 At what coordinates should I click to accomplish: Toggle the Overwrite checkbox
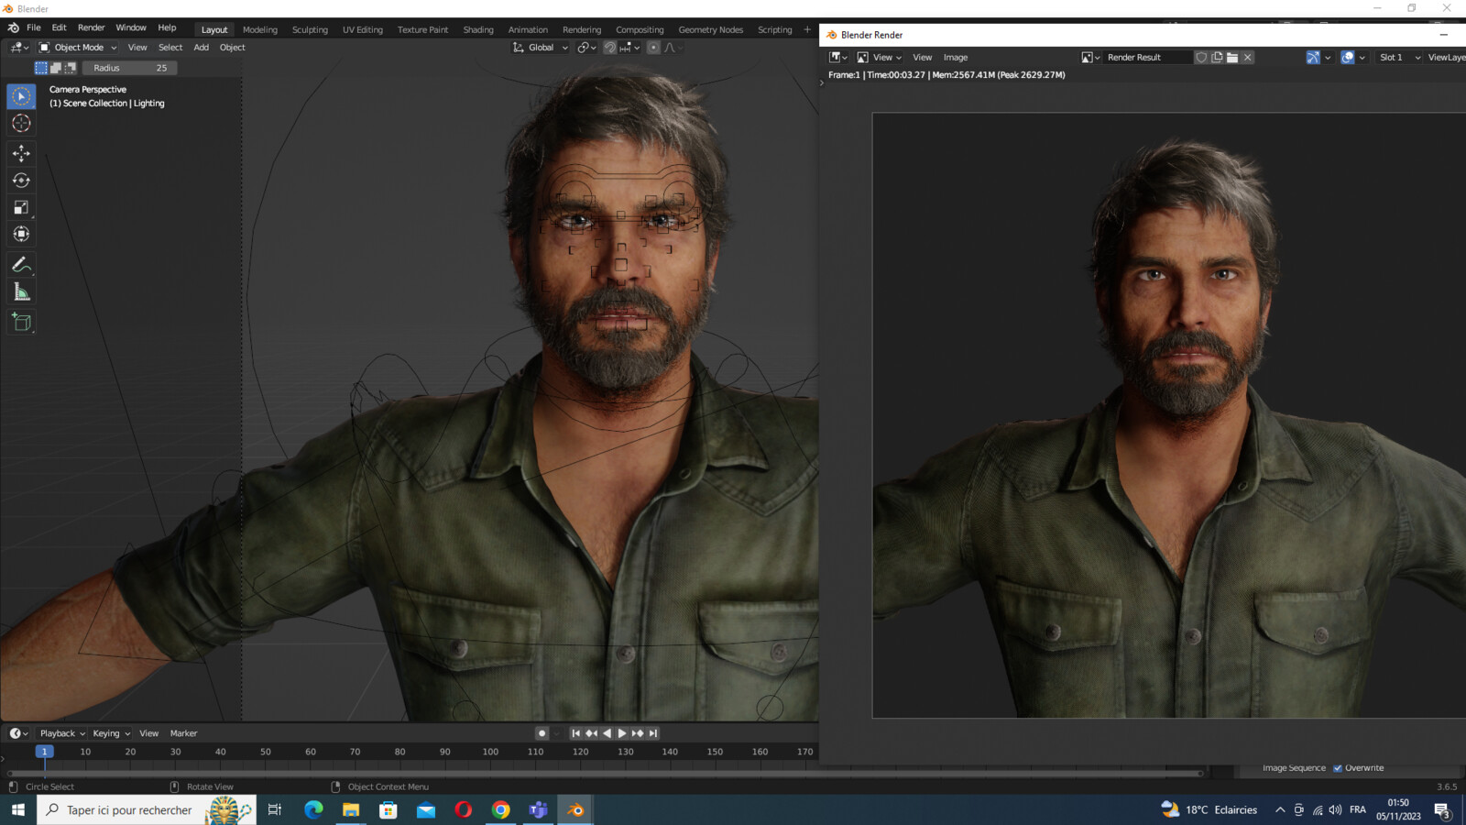[1338, 768]
